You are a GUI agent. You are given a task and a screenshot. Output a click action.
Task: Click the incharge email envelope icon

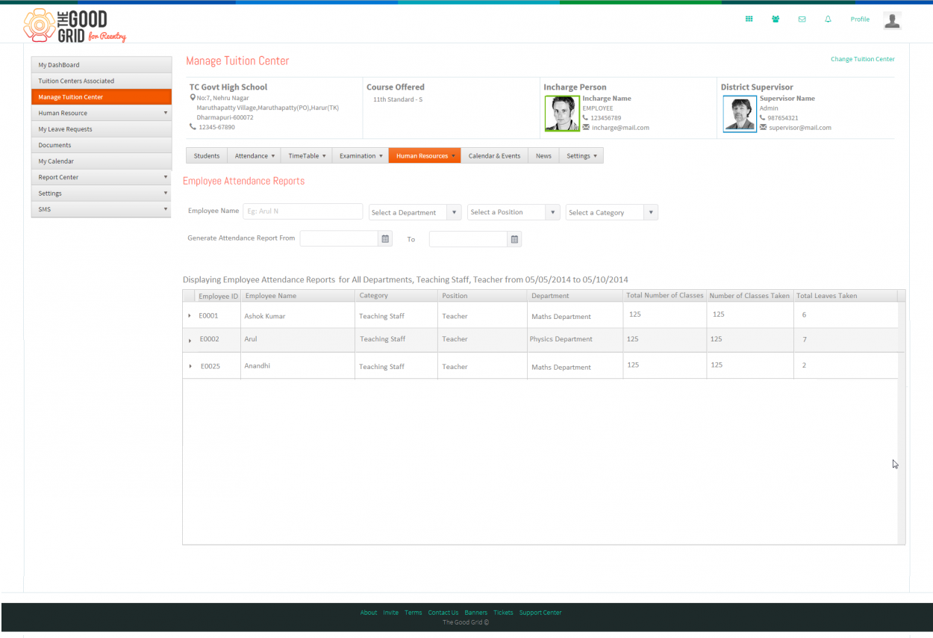pos(586,128)
